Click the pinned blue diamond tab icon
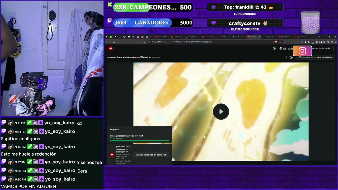This screenshot has height=190, width=338. click(133, 37)
